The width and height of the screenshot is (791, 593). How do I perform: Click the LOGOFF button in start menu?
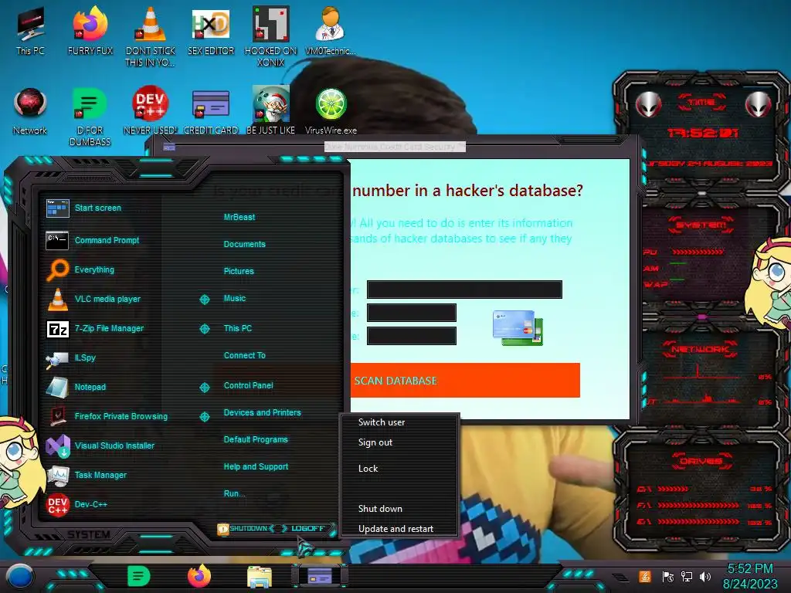point(307,528)
